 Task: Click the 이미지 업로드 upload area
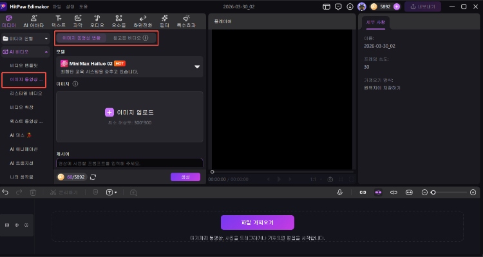click(129, 117)
